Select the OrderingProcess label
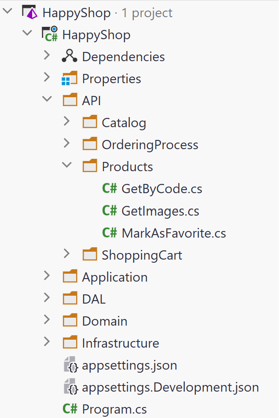The image size is (279, 418). [150, 145]
